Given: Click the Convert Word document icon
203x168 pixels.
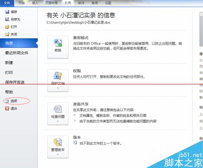Looking at the screenshot, I should pos(58,43).
